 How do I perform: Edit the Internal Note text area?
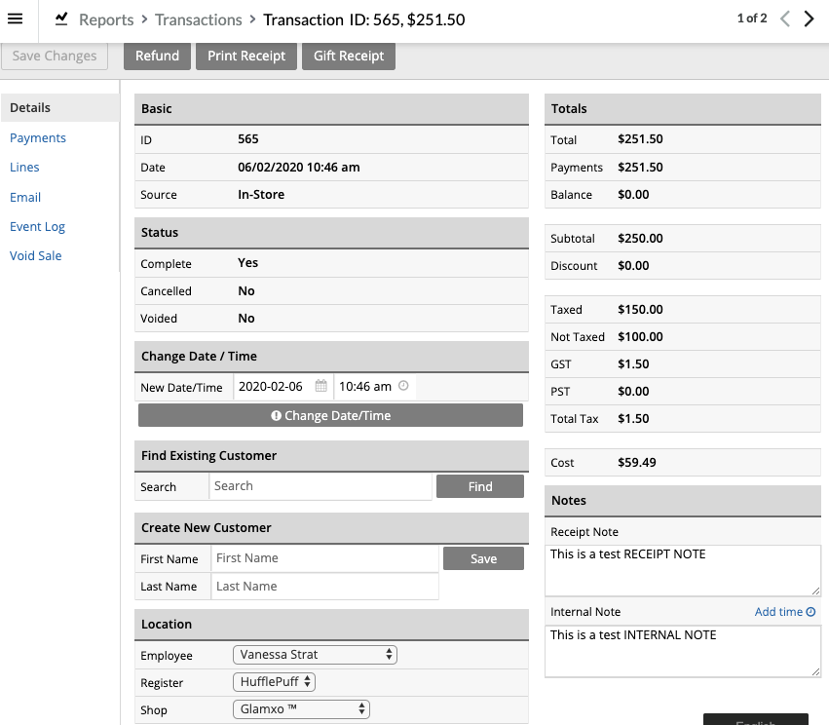(683, 652)
